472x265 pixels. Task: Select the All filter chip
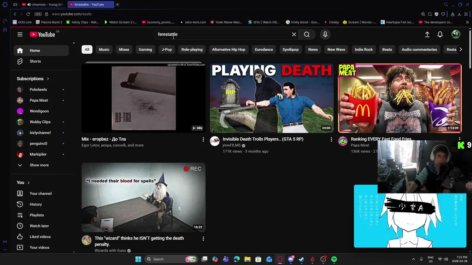87,49
